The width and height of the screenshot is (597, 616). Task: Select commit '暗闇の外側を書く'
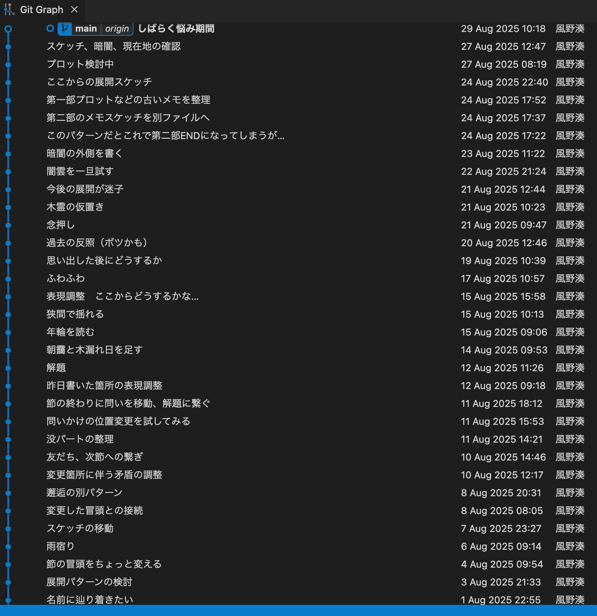point(84,154)
